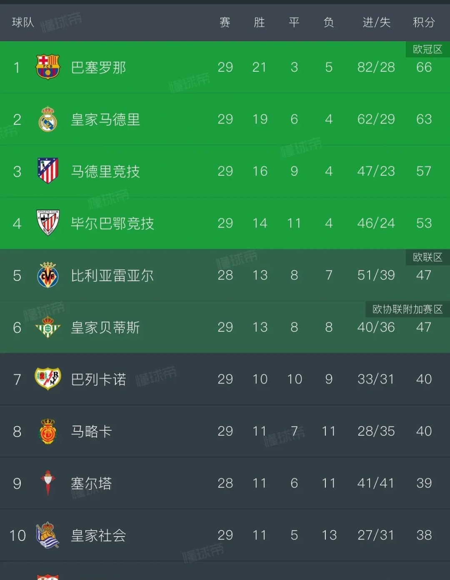The width and height of the screenshot is (450, 580).
Task: Open team page for 皇家马德里
Action: (105, 119)
